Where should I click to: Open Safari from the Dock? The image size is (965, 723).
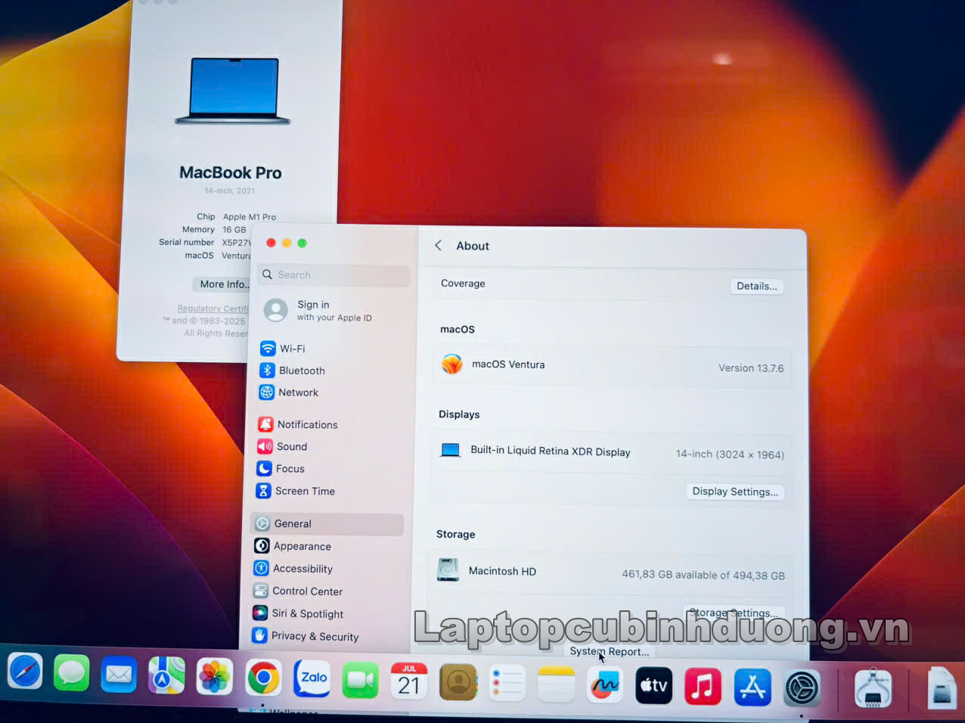point(25,671)
